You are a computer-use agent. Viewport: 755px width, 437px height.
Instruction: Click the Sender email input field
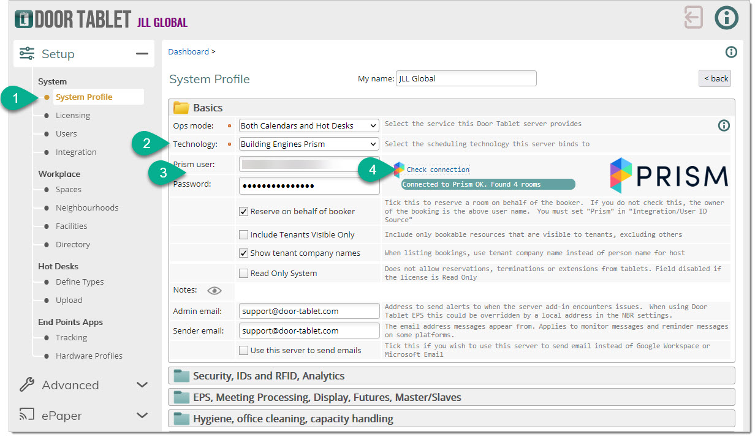(x=309, y=331)
